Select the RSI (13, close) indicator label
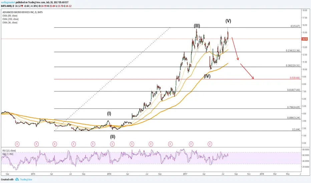The height and width of the screenshot is (183, 311). pos(9,150)
